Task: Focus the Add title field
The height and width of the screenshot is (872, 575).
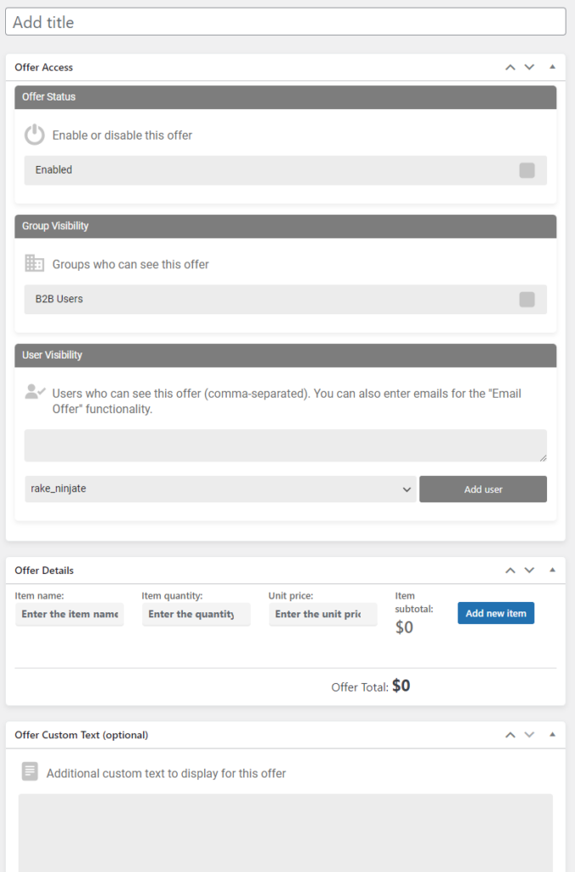Action: pos(286,22)
